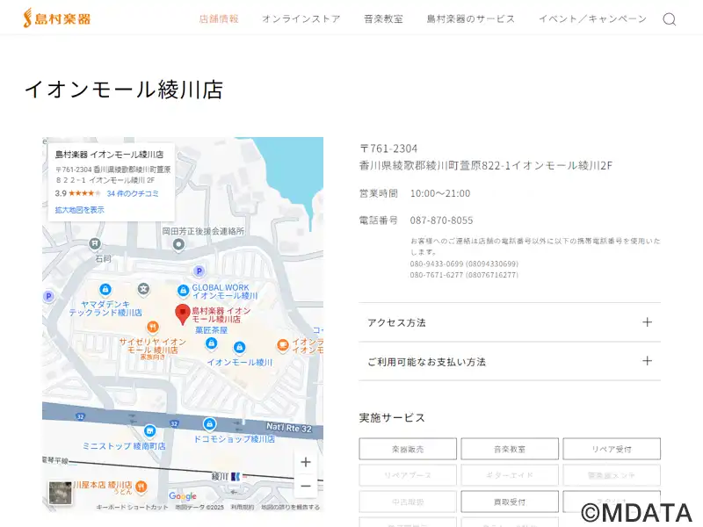
Task: Open the 店舗情報 navigation menu
Action: click(x=219, y=18)
